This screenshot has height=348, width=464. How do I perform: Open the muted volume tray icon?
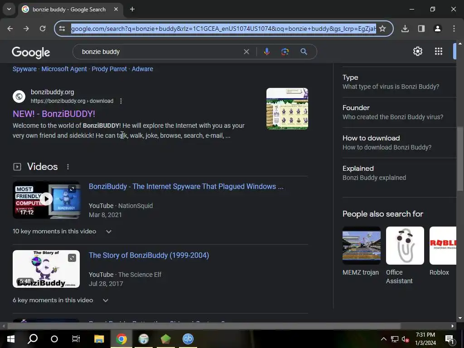coord(406,339)
